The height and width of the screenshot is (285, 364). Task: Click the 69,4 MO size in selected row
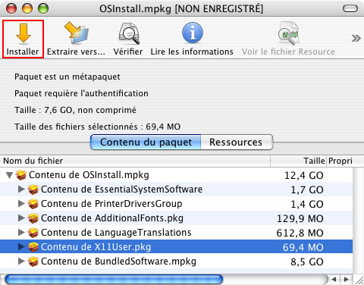[x=303, y=247]
